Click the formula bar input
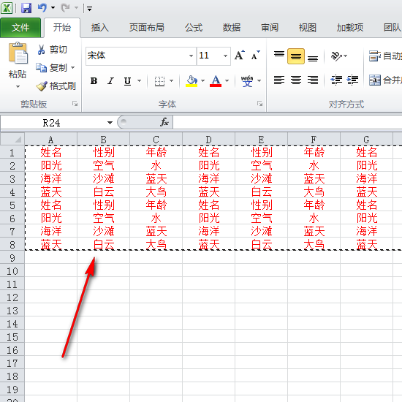 pyautogui.click(x=287, y=122)
